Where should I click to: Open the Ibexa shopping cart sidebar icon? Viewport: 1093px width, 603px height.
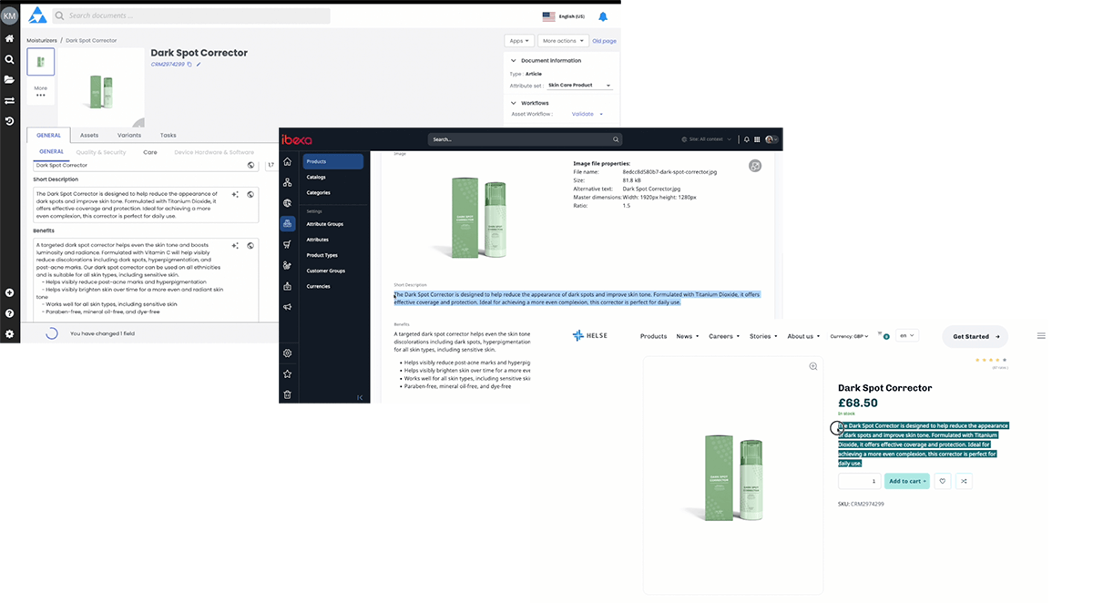[x=288, y=244]
